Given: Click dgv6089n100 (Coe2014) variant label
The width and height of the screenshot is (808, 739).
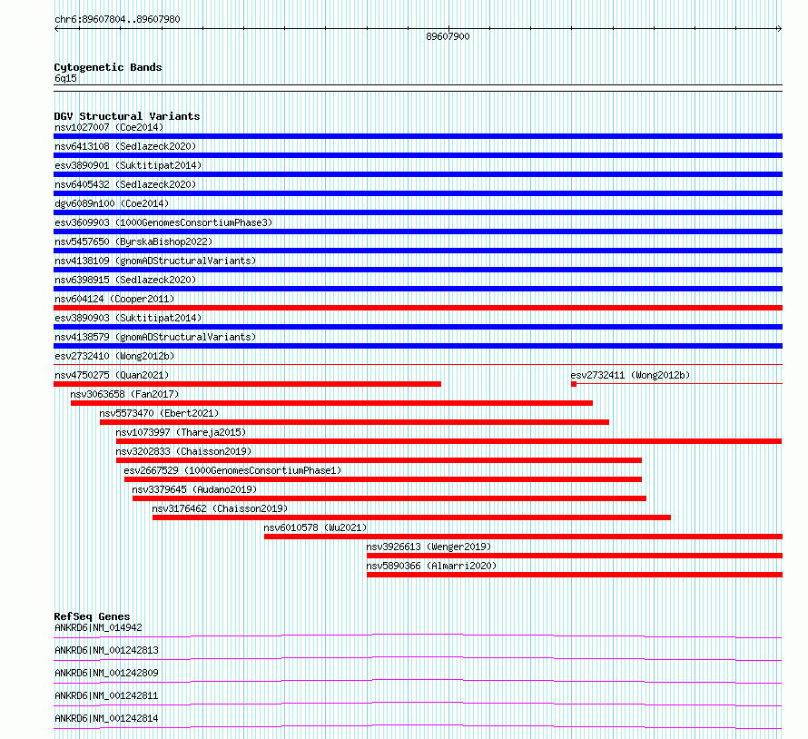Looking at the screenshot, I should pos(112,203).
